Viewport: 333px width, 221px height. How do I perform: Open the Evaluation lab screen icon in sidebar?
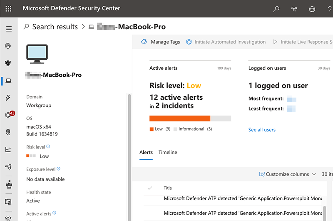click(x=8, y=202)
